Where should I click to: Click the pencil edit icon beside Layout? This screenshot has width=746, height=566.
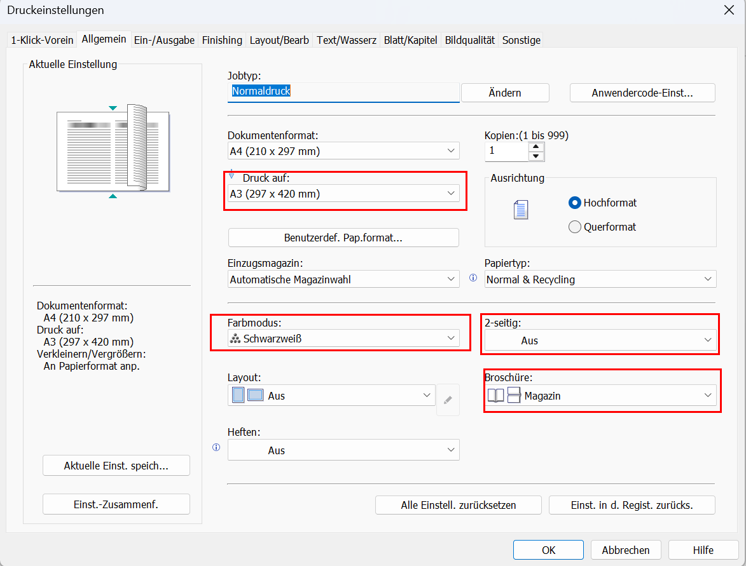pyautogui.click(x=448, y=400)
